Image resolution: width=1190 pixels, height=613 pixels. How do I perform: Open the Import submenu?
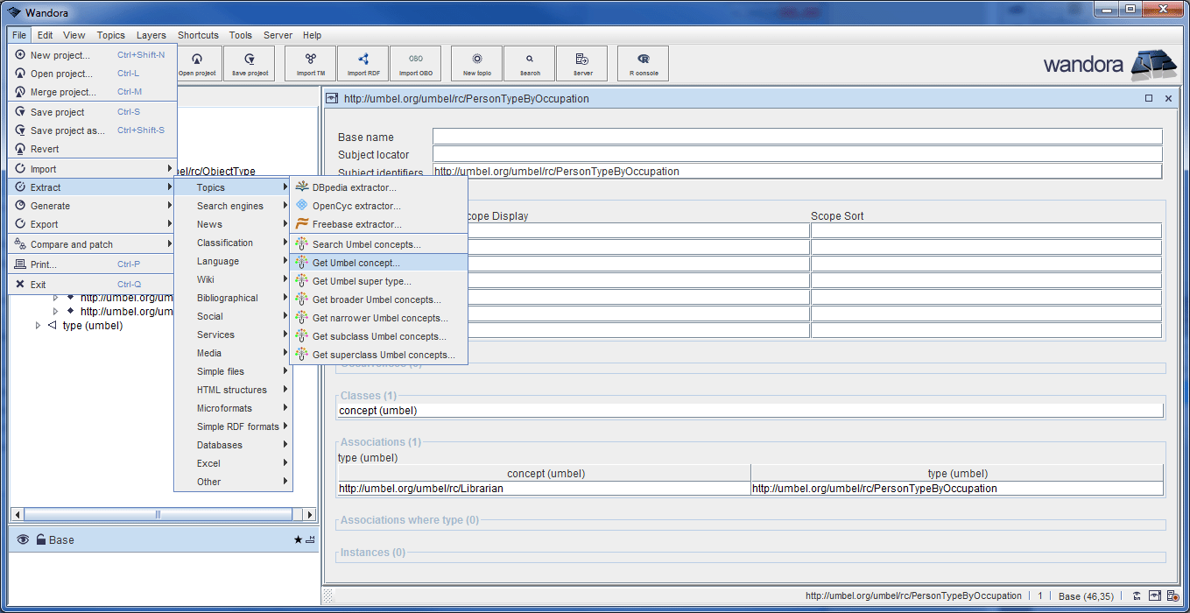tap(92, 169)
